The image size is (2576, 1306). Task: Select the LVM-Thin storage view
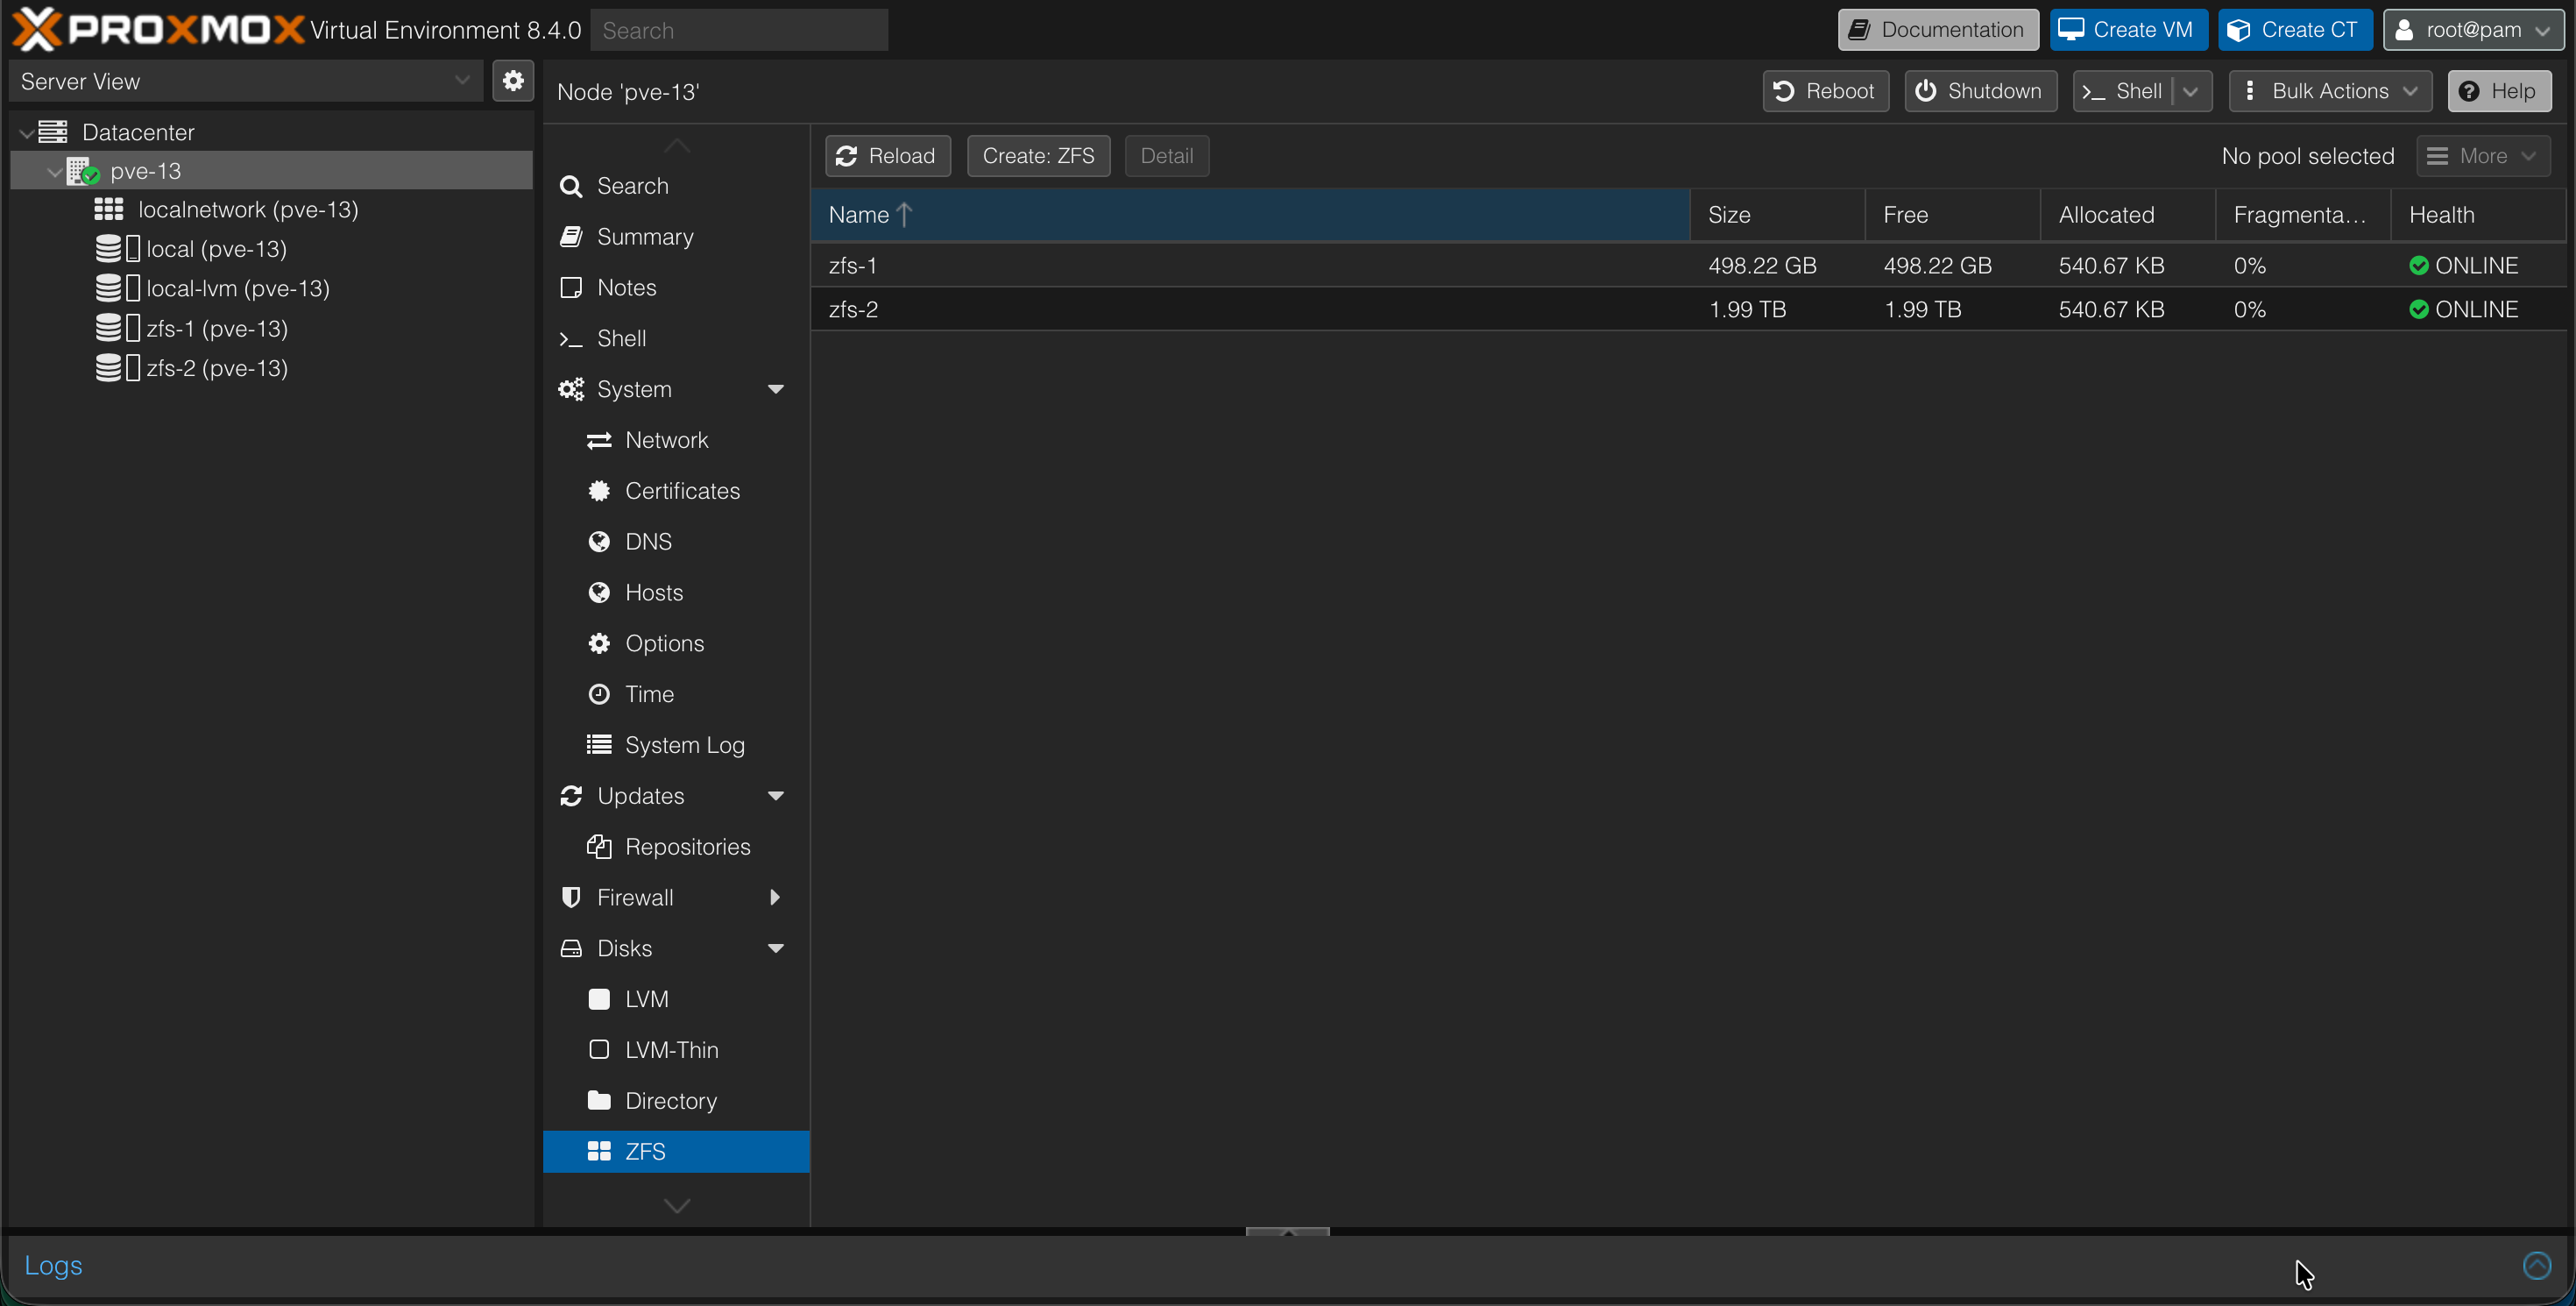coord(671,1049)
